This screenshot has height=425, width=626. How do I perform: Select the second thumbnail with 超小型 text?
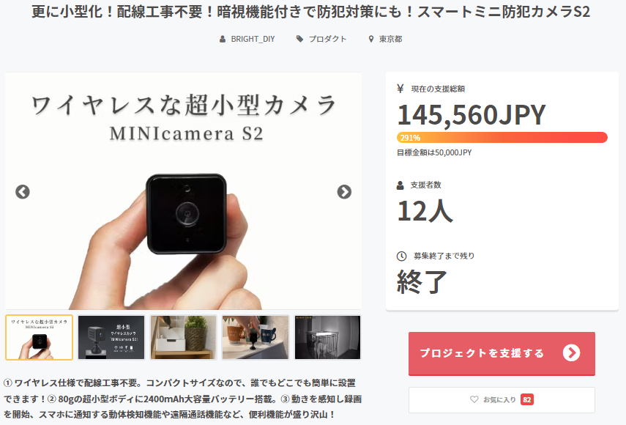click(111, 338)
